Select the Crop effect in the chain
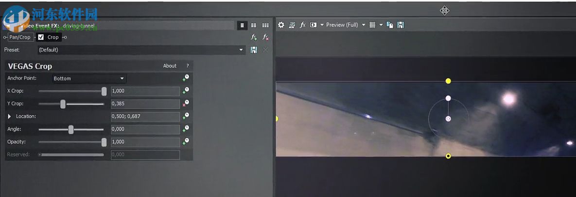Viewport: 576px width, 197px height. [x=53, y=37]
